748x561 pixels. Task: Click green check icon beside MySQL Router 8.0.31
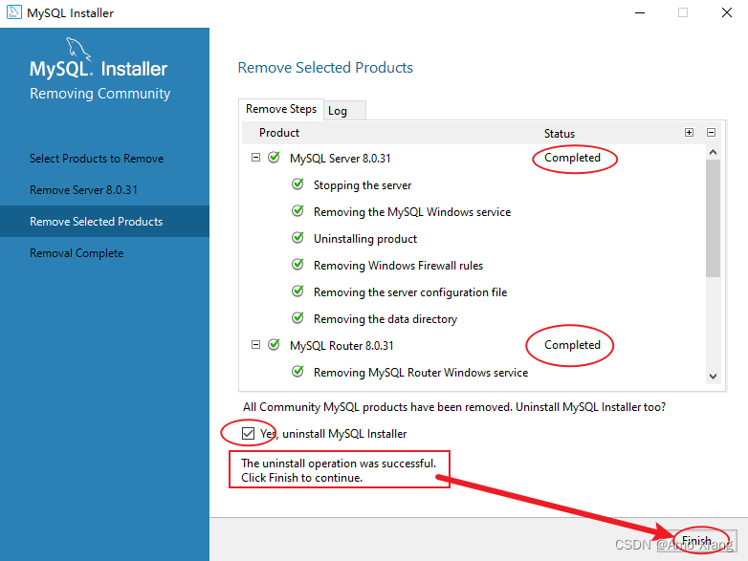point(274,345)
